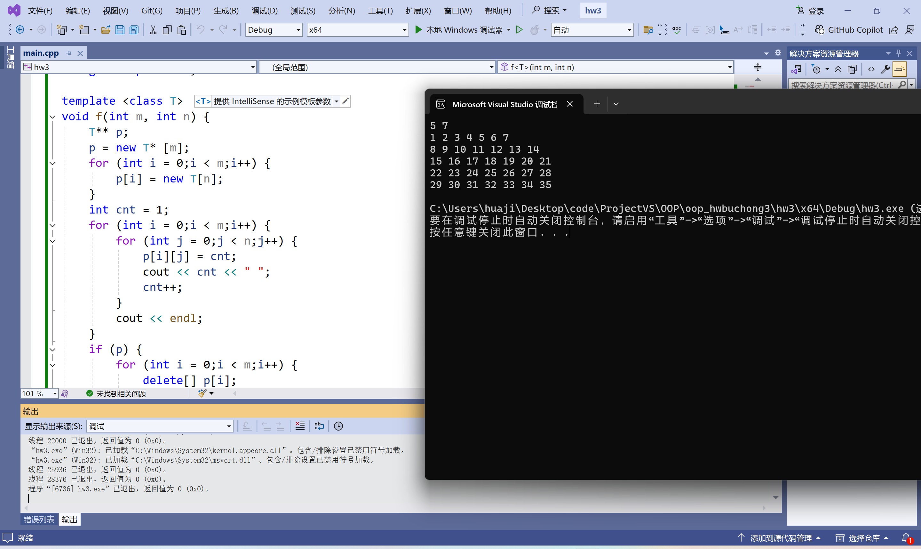The height and width of the screenshot is (549, 921).
Task: Expand the x64 platform dropdown
Action: click(404, 30)
